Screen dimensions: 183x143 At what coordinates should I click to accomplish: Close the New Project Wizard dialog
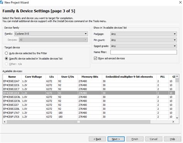coord(180,2)
